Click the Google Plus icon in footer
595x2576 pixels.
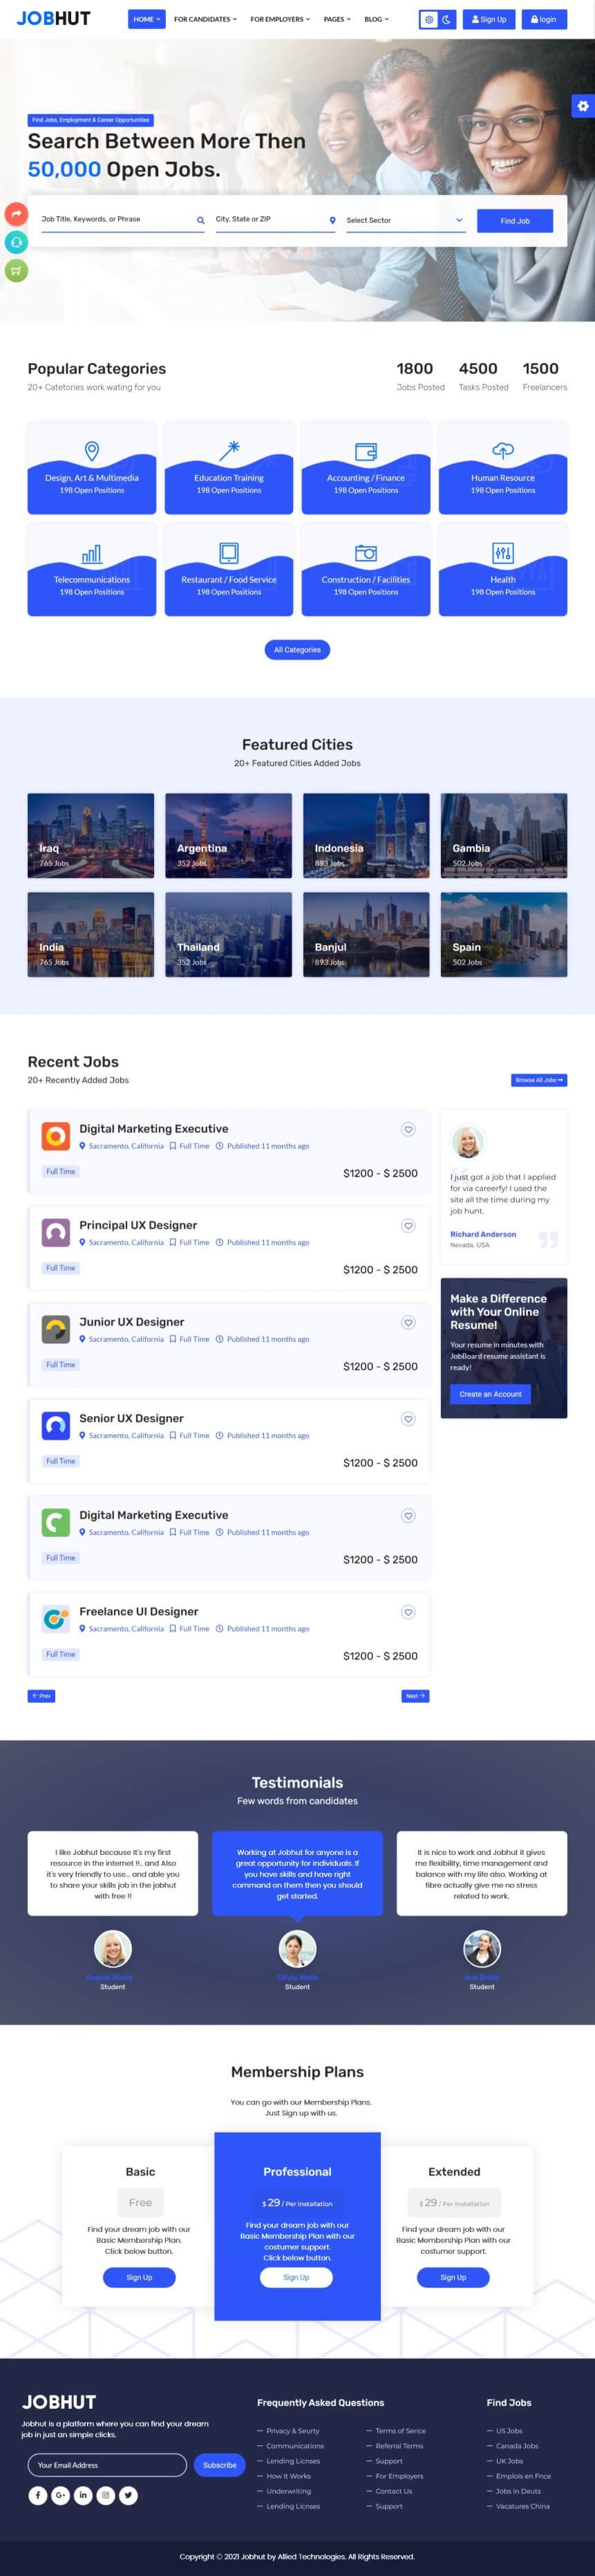coord(60,2495)
